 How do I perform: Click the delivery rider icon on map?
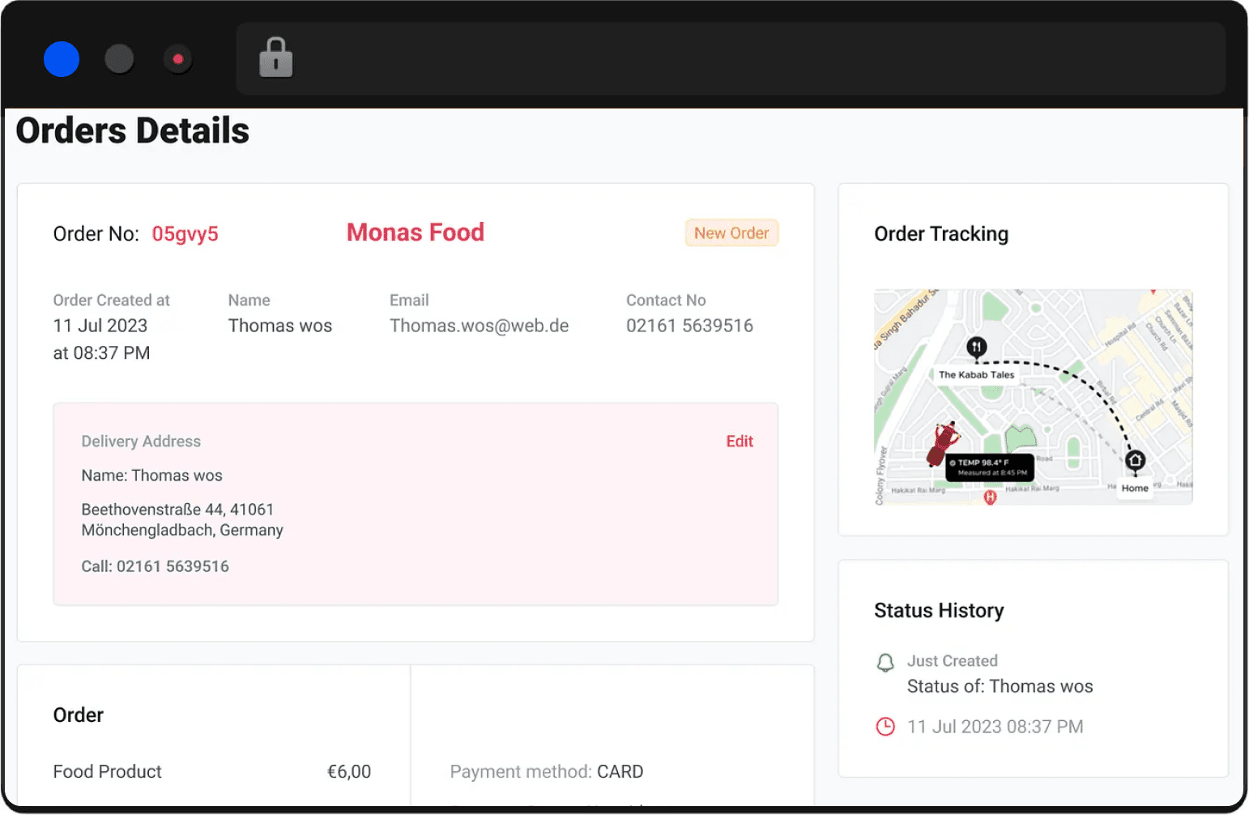pyautogui.click(x=942, y=442)
